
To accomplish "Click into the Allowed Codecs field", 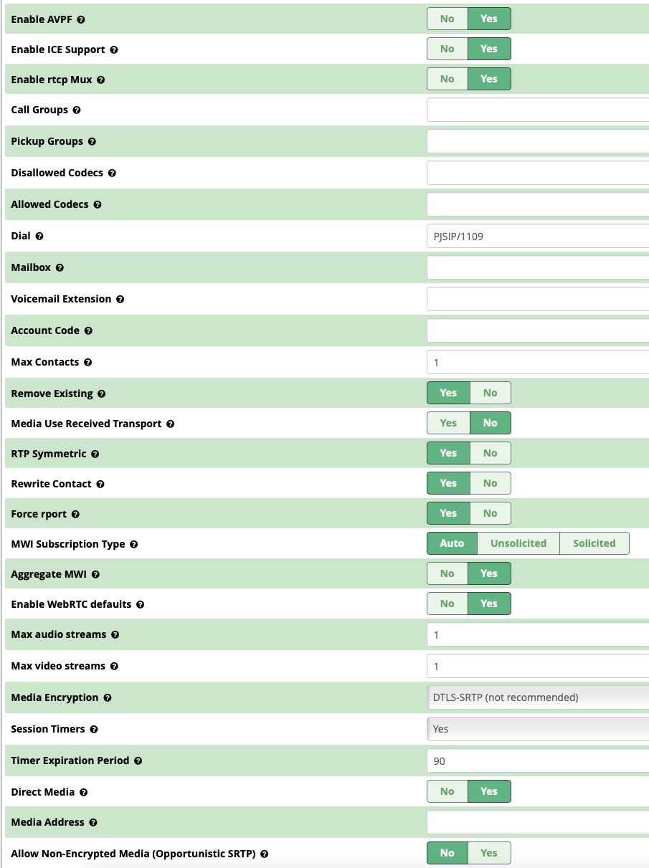I will (538, 205).
